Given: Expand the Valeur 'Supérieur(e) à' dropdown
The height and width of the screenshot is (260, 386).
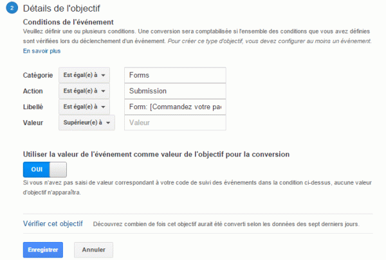Looking at the screenshot, I should [x=86, y=122].
